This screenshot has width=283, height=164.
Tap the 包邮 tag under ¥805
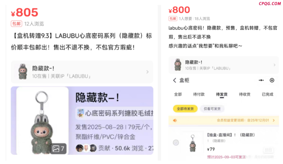(17, 24)
